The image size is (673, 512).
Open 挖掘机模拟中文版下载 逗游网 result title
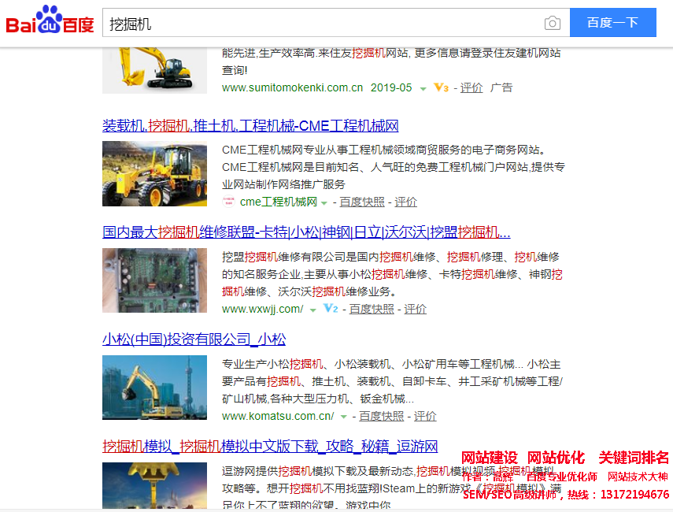[x=270, y=447]
